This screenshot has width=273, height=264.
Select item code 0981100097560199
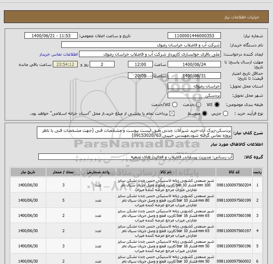(x=234, y=200)
